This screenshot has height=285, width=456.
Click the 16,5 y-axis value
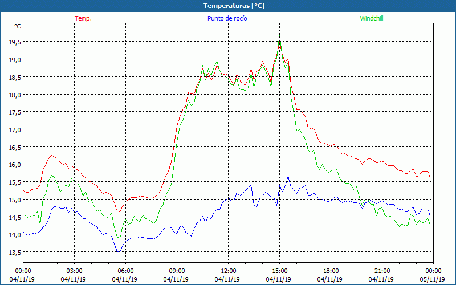pos(15,148)
